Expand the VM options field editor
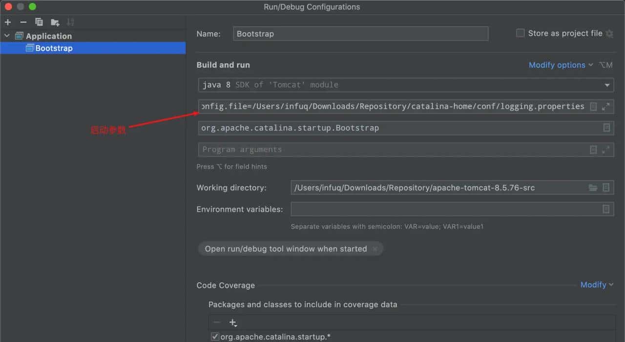This screenshot has height=342, width=625. 606,107
